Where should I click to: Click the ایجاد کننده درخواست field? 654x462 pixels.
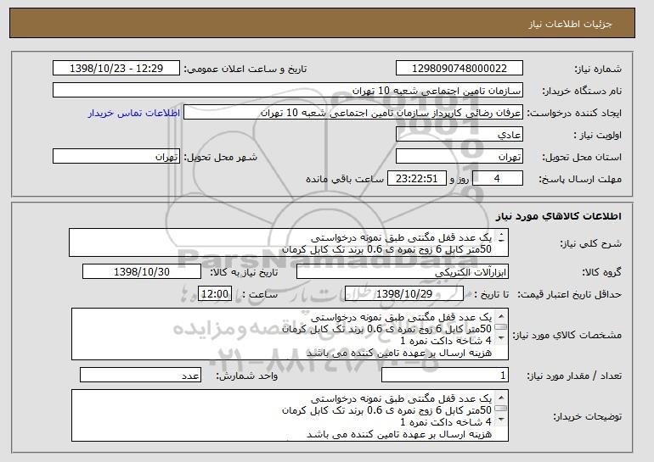pyautogui.click(x=353, y=113)
